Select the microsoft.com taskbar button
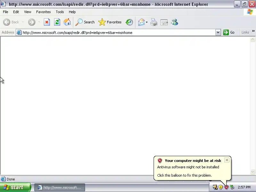This screenshot has height=192, width=256. [x=60, y=188]
